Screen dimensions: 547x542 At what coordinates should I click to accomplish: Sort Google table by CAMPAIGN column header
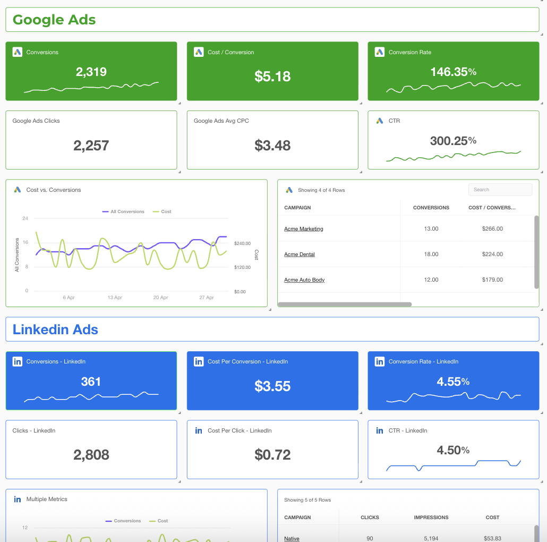[x=297, y=208]
